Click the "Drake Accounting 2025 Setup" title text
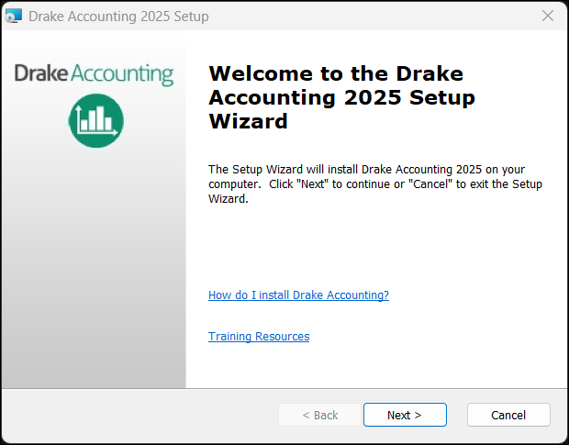The image size is (569, 445). (x=118, y=17)
